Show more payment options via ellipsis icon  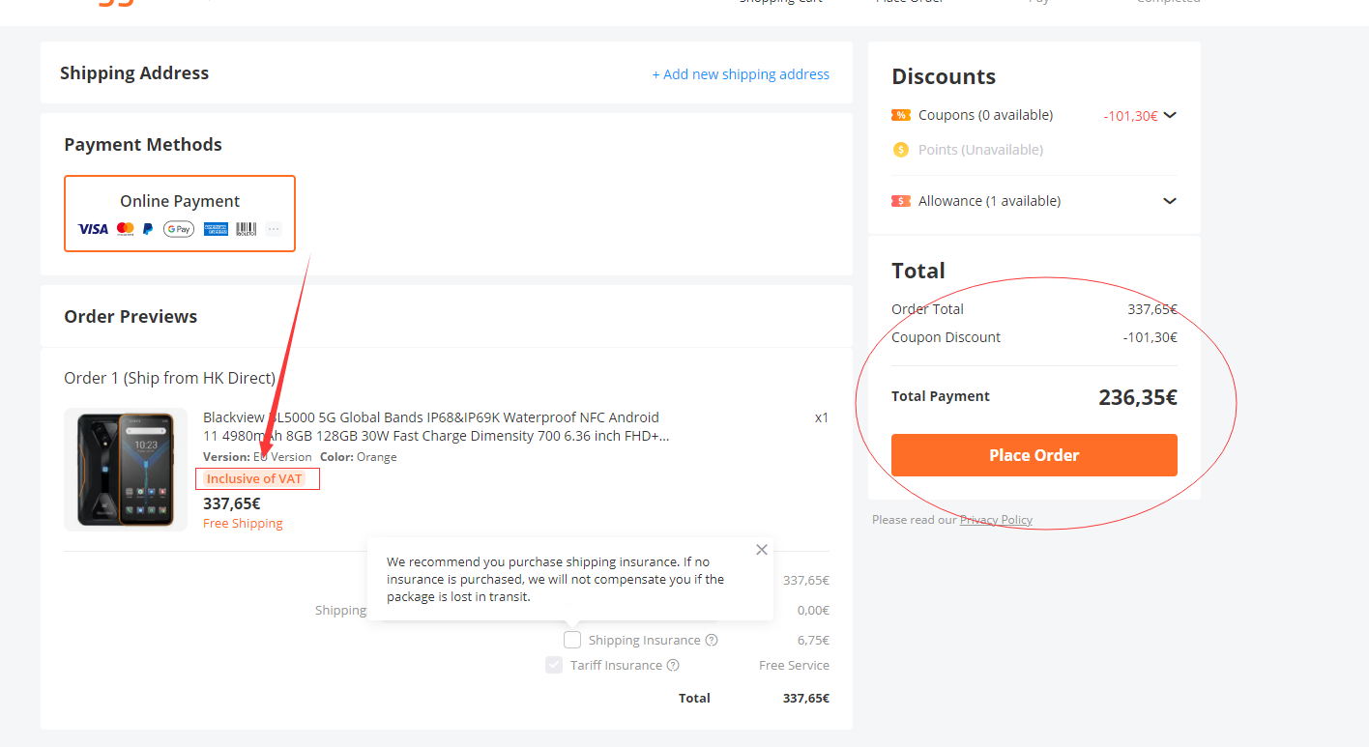point(274,229)
